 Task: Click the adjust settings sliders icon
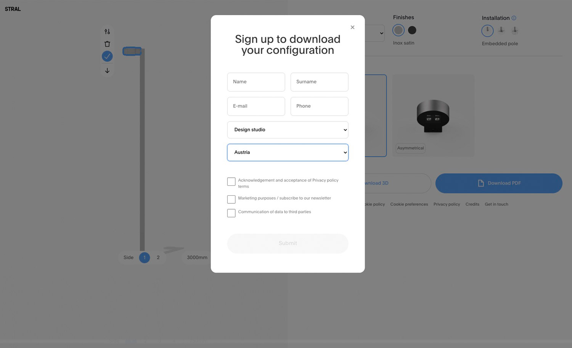[x=107, y=32]
